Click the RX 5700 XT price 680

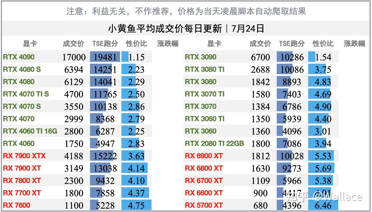(x=261, y=206)
